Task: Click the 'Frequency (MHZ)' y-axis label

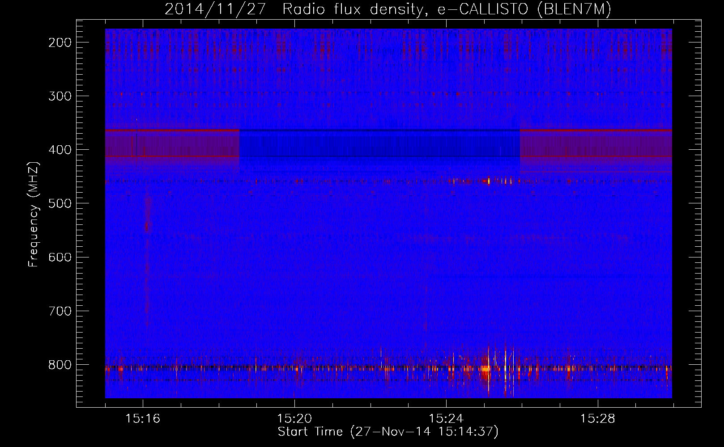Action: point(34,214)
